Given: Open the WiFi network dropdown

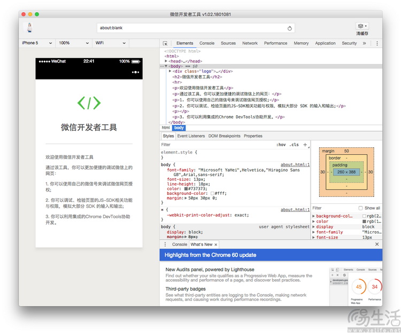Looking at the screenshot, I should 109,43.
